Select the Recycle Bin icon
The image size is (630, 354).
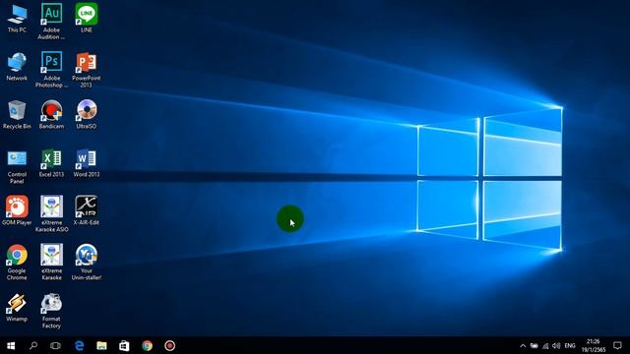pos(17,115)
